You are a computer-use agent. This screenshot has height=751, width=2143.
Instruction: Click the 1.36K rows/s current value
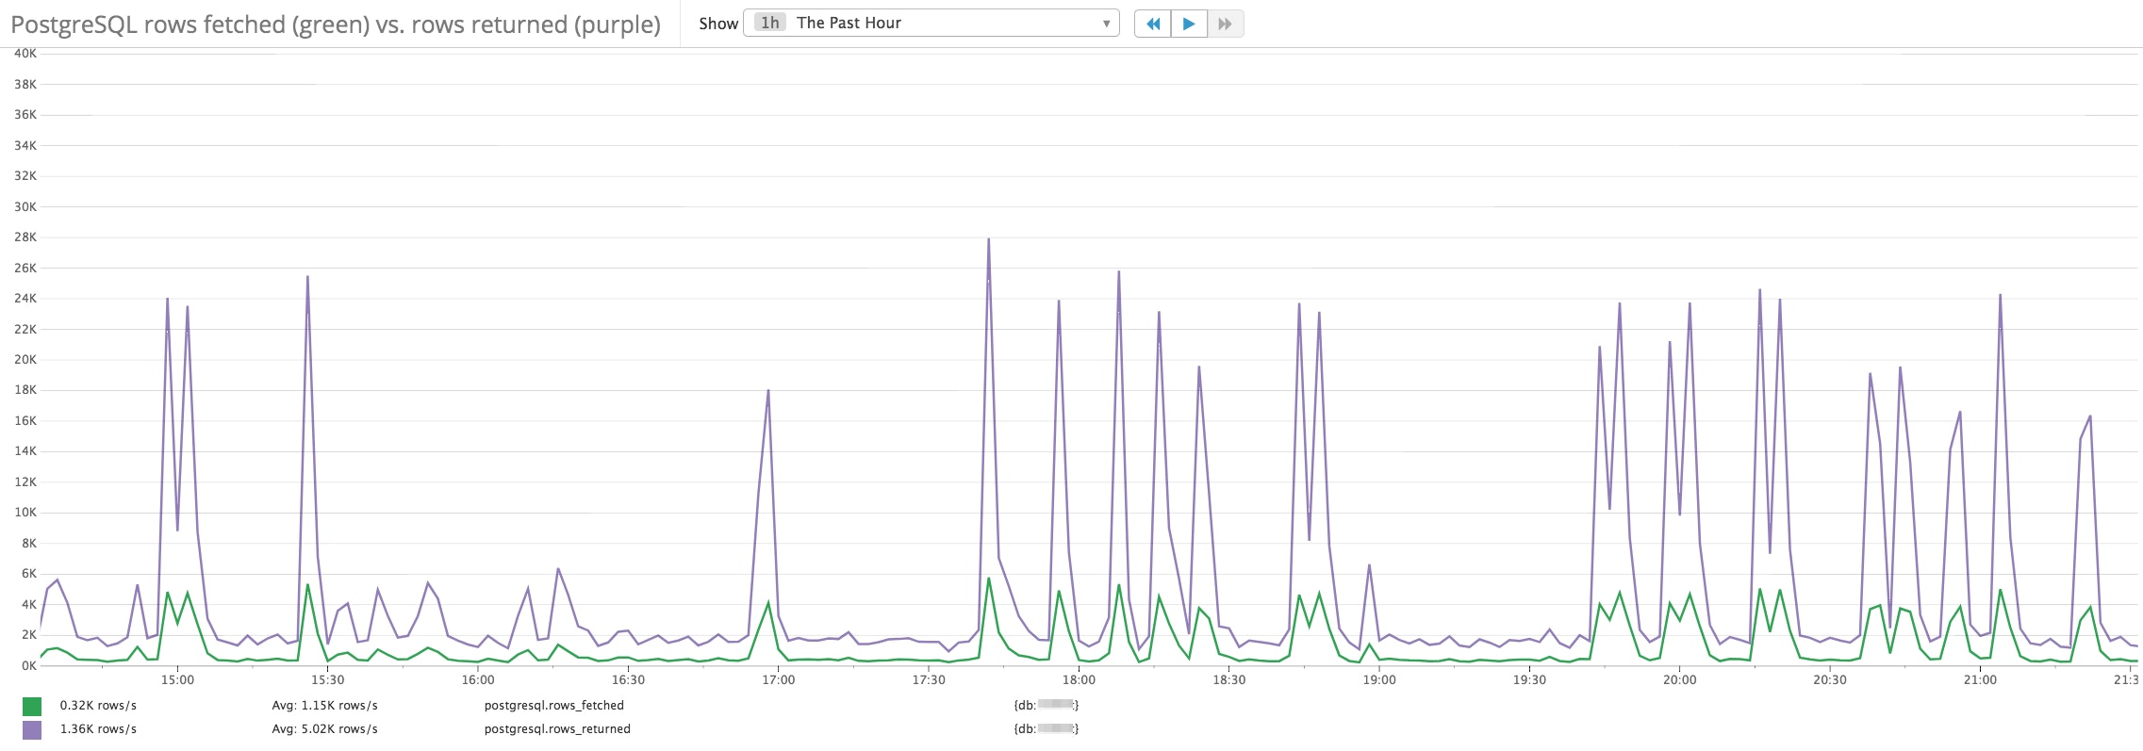click(x=98, y=729)
